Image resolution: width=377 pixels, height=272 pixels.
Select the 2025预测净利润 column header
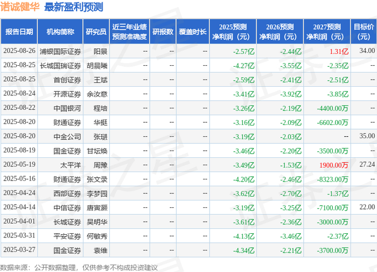pyautogui.click(x=233, y=31)
